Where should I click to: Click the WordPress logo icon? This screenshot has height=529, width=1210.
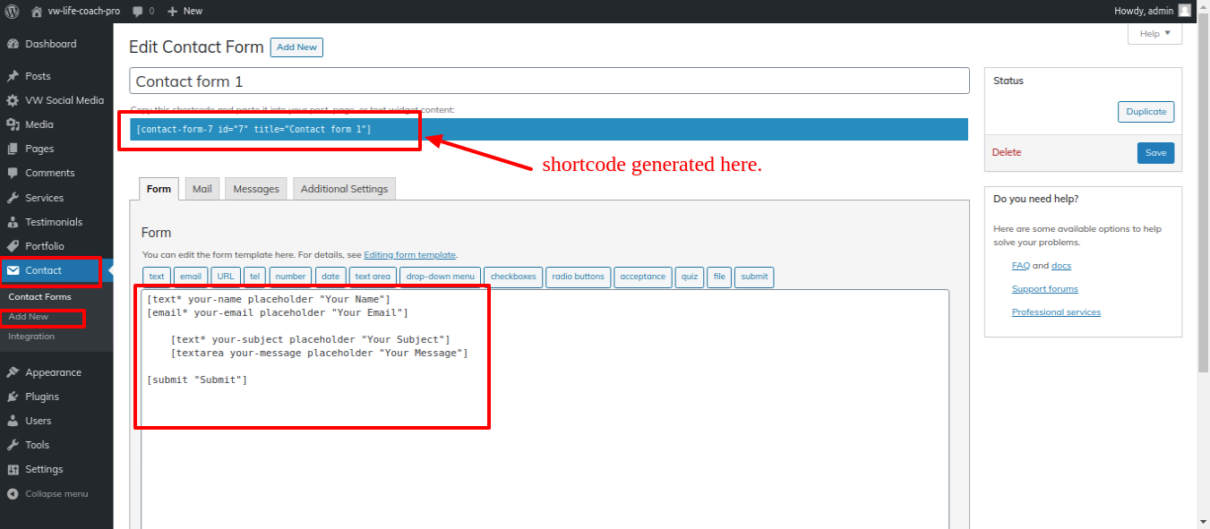(12, 11)
